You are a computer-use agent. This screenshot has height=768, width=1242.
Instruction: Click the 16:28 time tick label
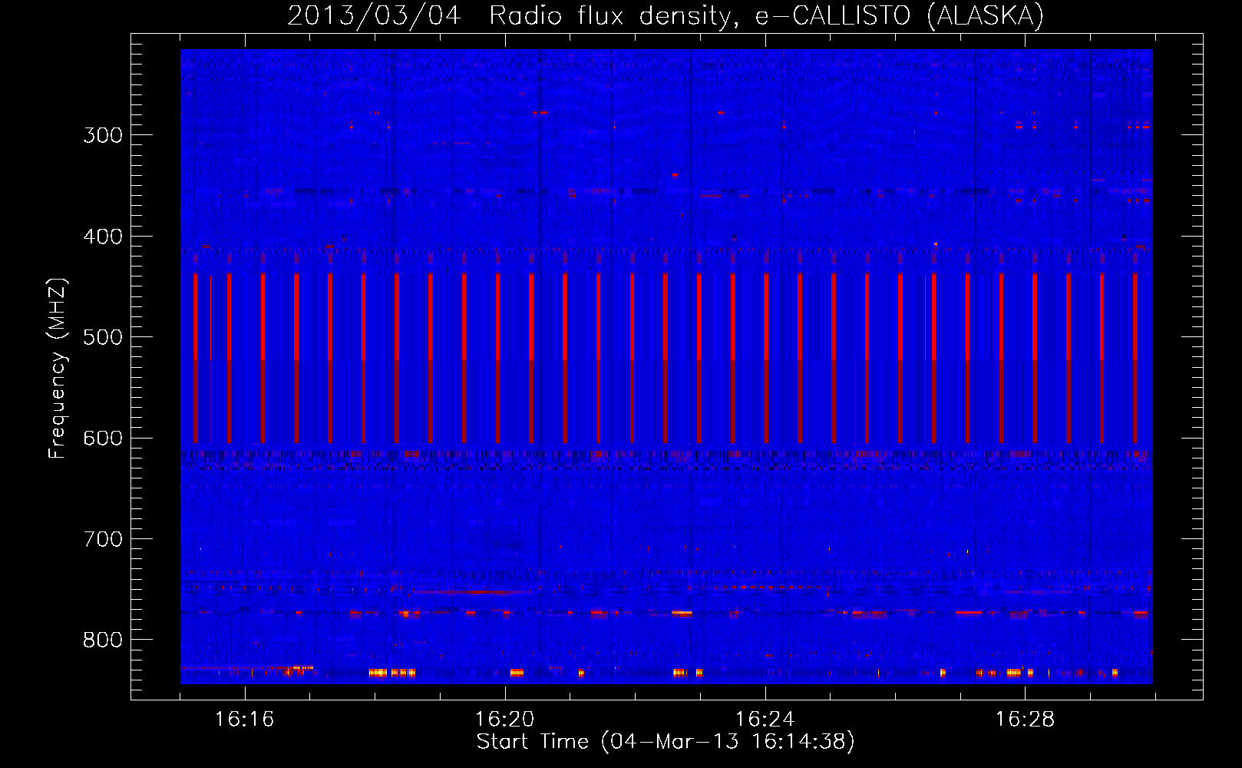click(x=1025, y=720)
